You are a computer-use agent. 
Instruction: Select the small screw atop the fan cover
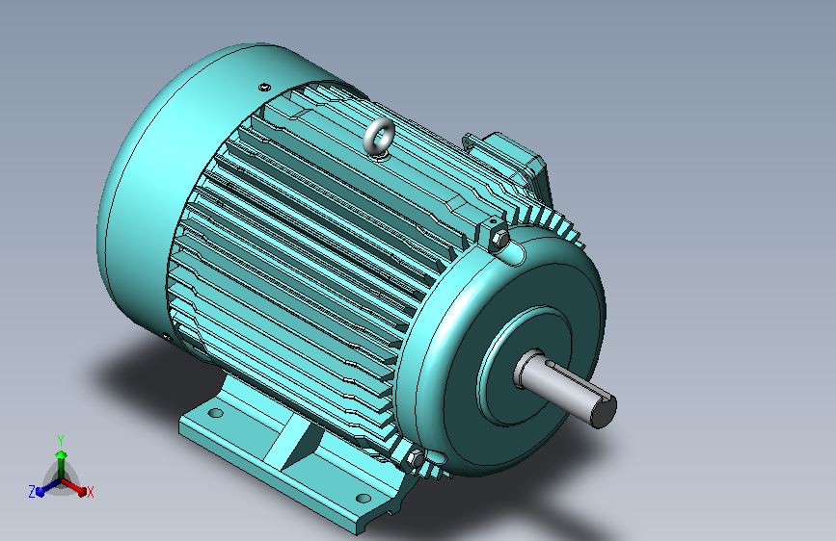(264, 87)
